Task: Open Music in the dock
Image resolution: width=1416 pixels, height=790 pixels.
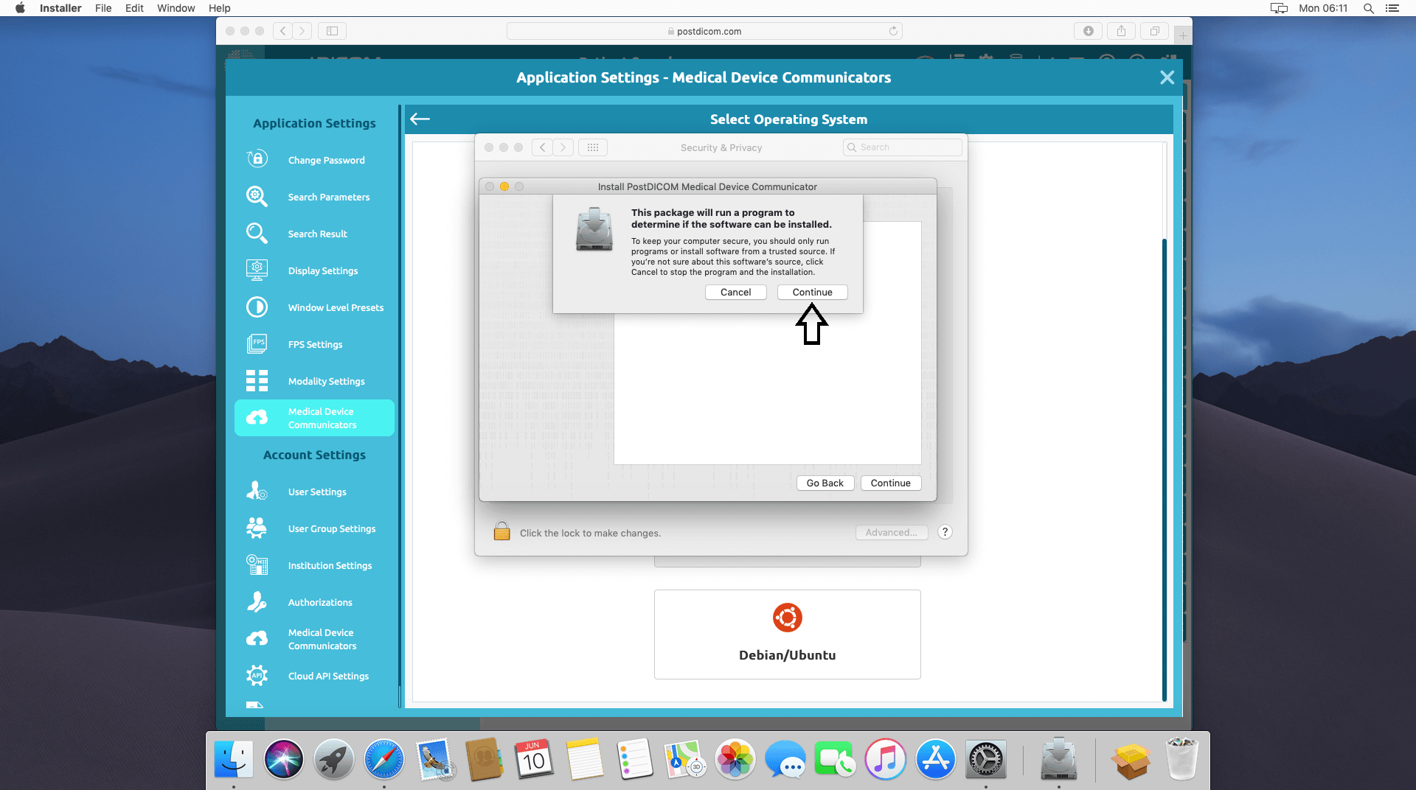Action: pos(886,759)
